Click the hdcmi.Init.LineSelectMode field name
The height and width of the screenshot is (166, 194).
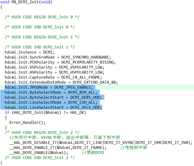(x=33, y=102)
